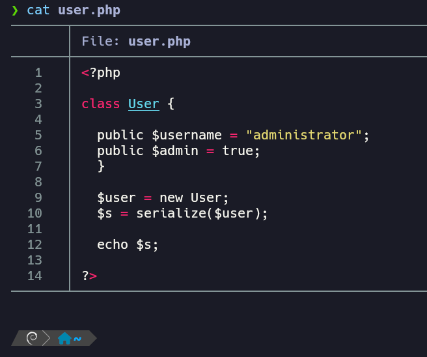Click the class keyword on line 3
427x357 pixels.
101,104
